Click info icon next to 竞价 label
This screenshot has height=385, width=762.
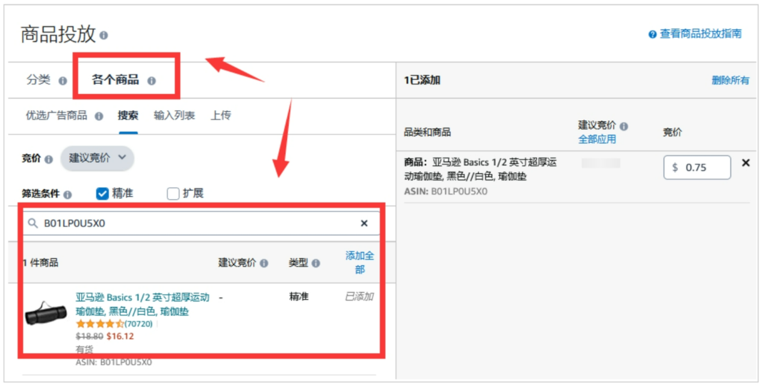49,159
